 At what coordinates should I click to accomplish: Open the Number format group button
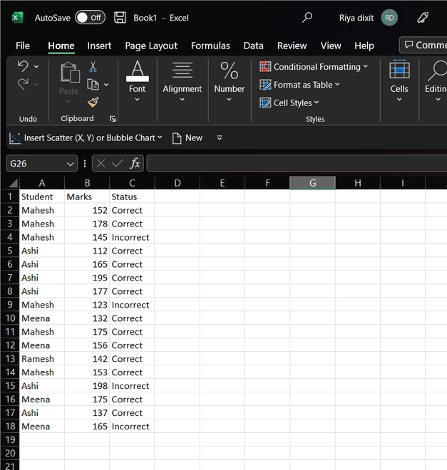[x=229, y=80]
